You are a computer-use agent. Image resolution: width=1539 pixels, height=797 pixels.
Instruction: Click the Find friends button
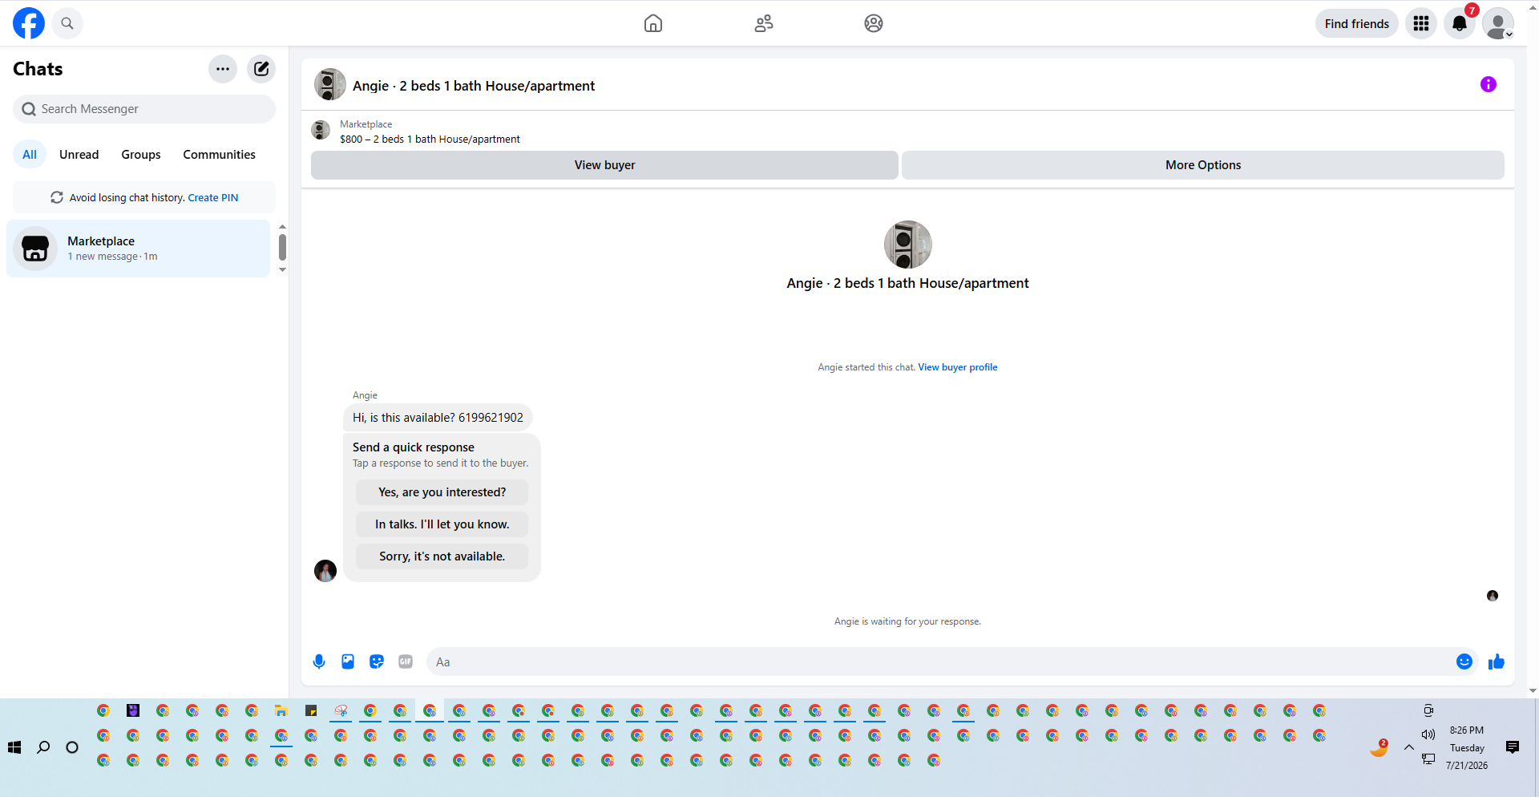1357,23
